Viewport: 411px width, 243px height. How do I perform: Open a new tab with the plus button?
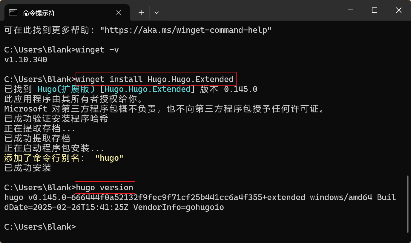141,13
